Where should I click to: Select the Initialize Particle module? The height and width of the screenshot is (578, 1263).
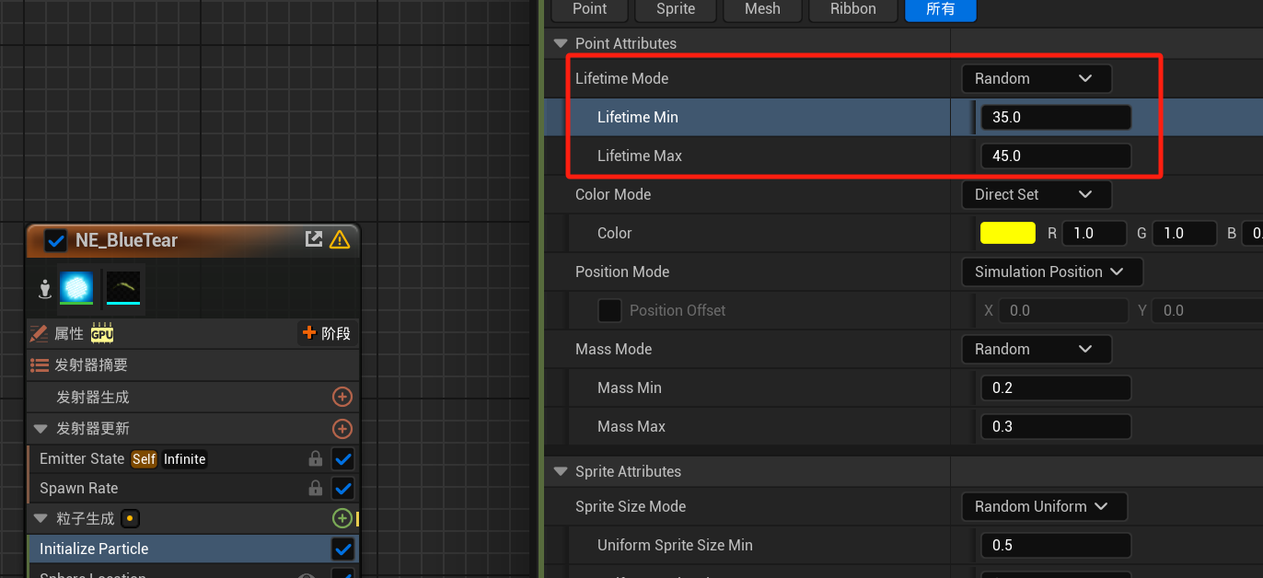point(193,549)
